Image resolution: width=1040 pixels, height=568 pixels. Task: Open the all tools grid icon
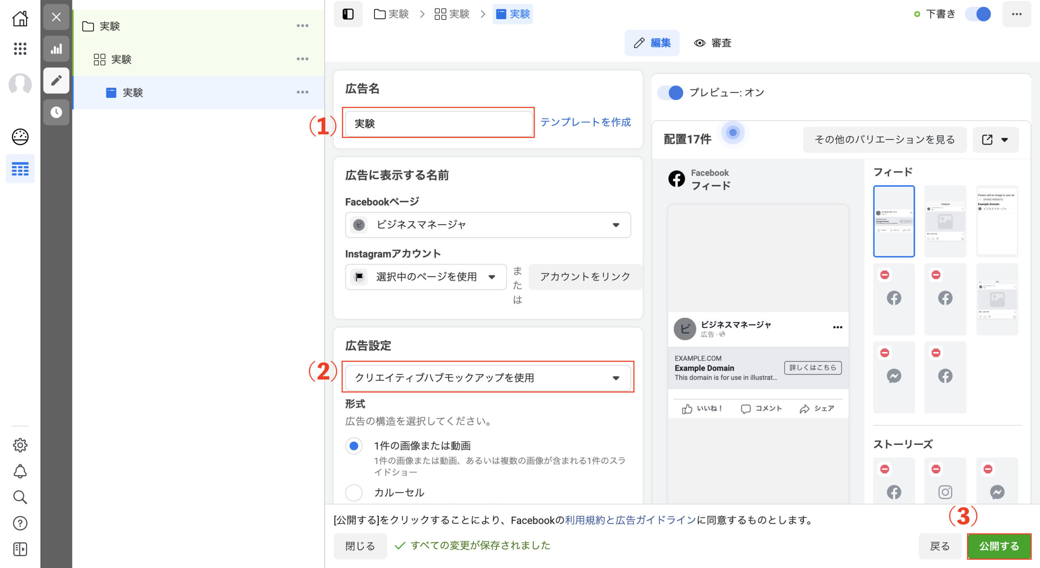click(x=20, y=49)
